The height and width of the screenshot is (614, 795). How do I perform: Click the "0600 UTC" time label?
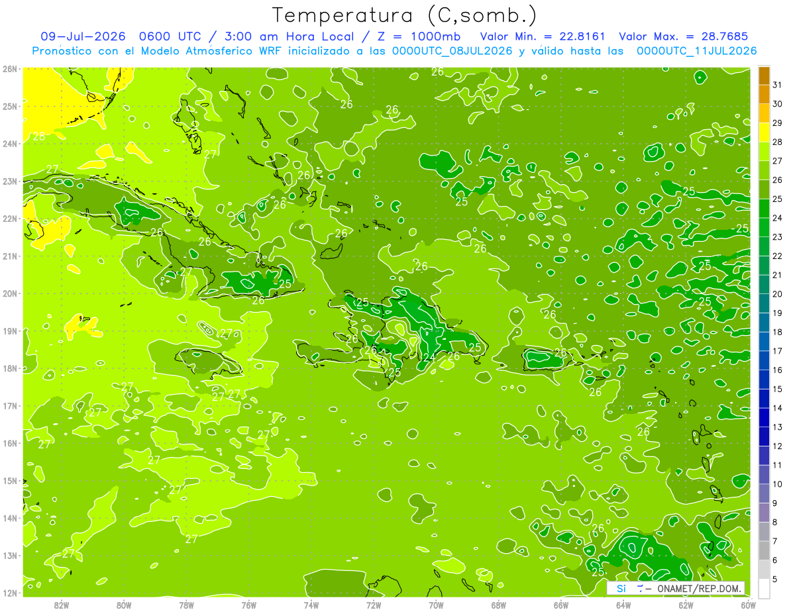170,36
